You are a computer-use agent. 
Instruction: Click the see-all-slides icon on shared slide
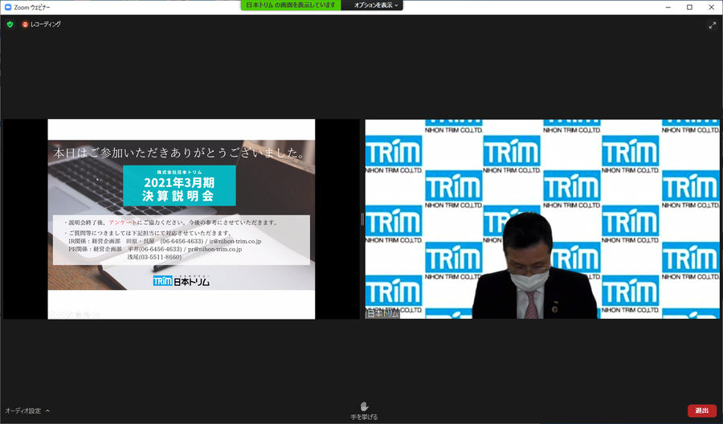tap(79, 315)
